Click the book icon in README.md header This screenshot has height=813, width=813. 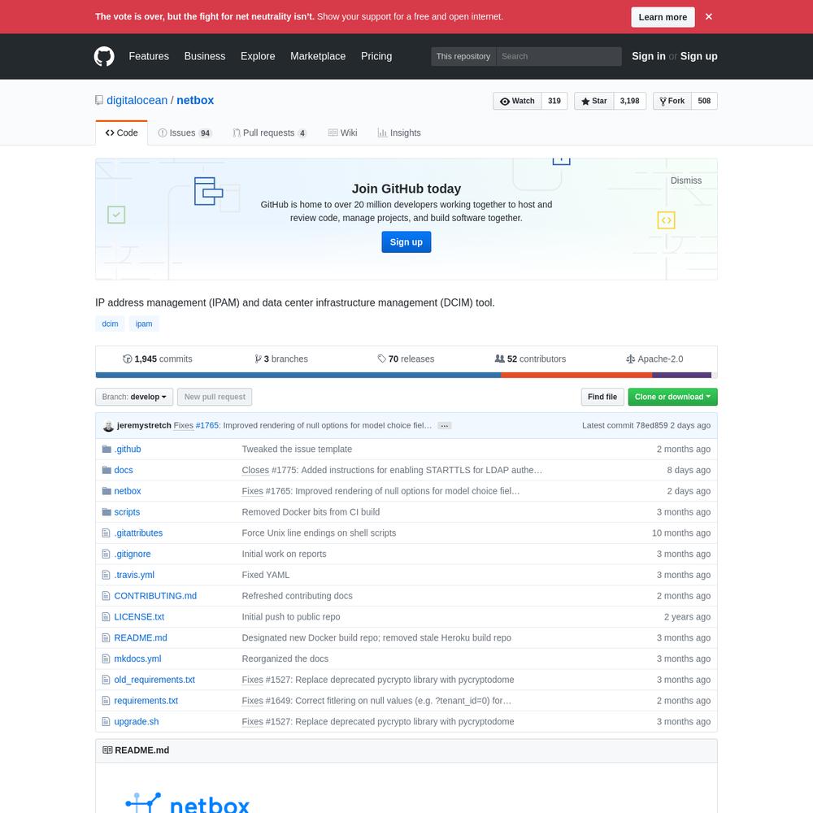tap(107, 750)
